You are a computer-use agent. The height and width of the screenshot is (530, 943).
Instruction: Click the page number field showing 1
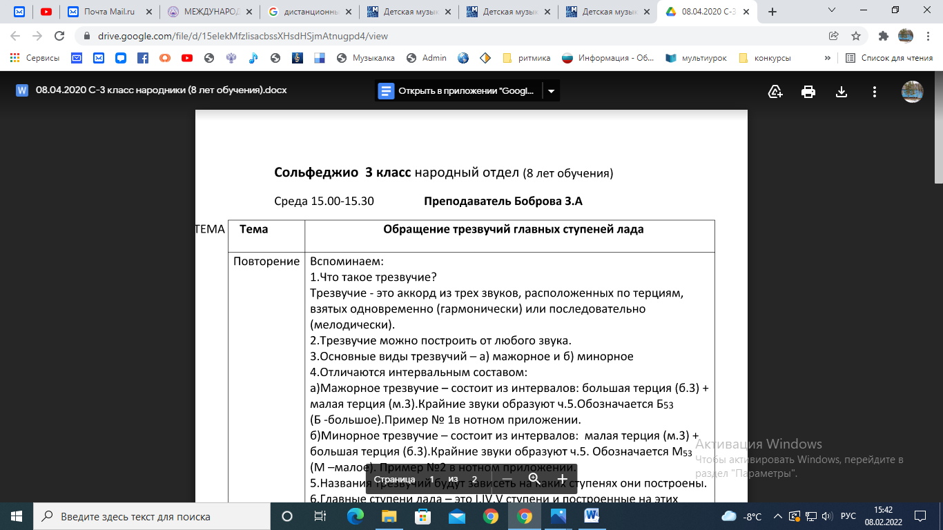click(432, 479)
